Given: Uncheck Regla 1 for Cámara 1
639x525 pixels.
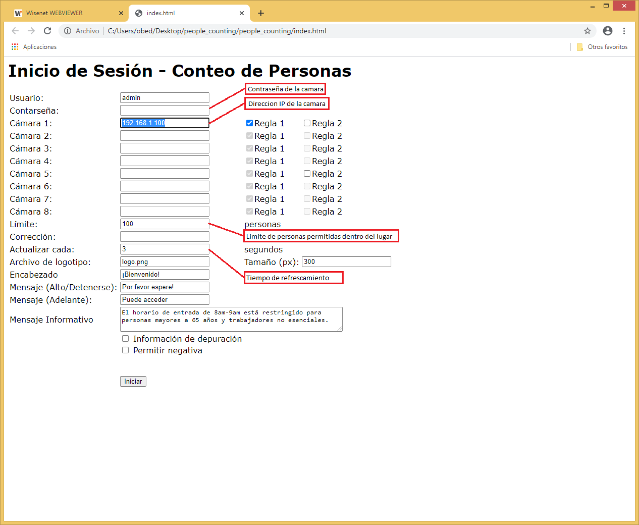Looking at the screenshot, I should (249, 123).
